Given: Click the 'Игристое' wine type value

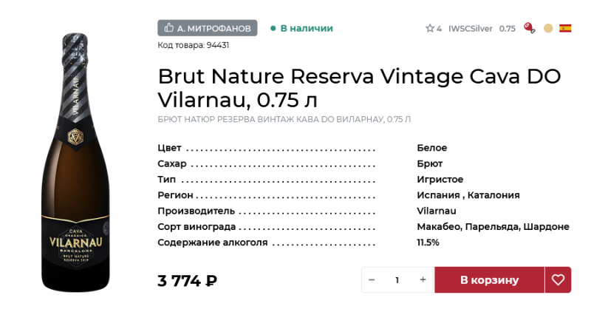Looking at the screenshot, I should (x=440, y=180).
